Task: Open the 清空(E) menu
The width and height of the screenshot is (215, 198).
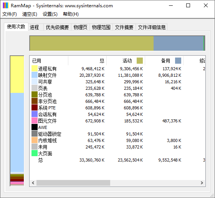Action: (30, 14)
